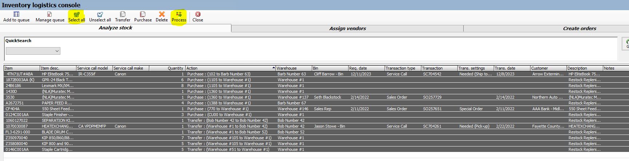Click the Trans. settings column header
Screen dimensions: 629x161
(x=475, y=68)
